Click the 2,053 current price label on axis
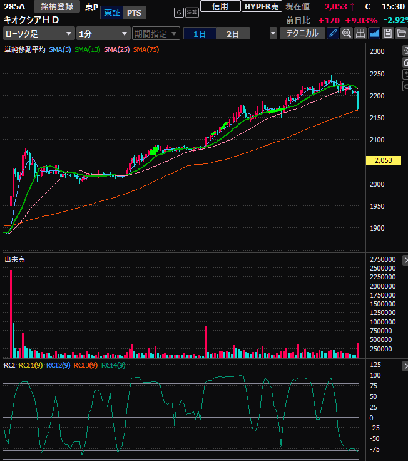Screen dimensions: 408x461 [383, 160]
